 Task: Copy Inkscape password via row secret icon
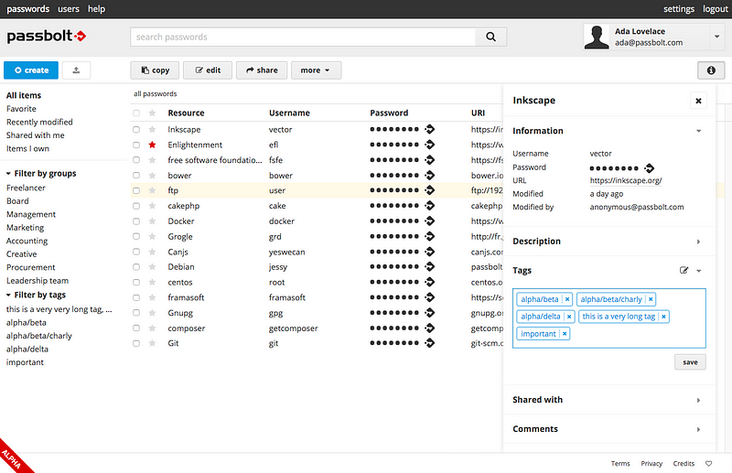[430, 129]
